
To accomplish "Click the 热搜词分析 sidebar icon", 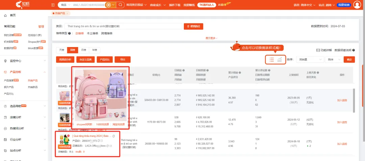I will pyautogui.click(x=5, y=129).
